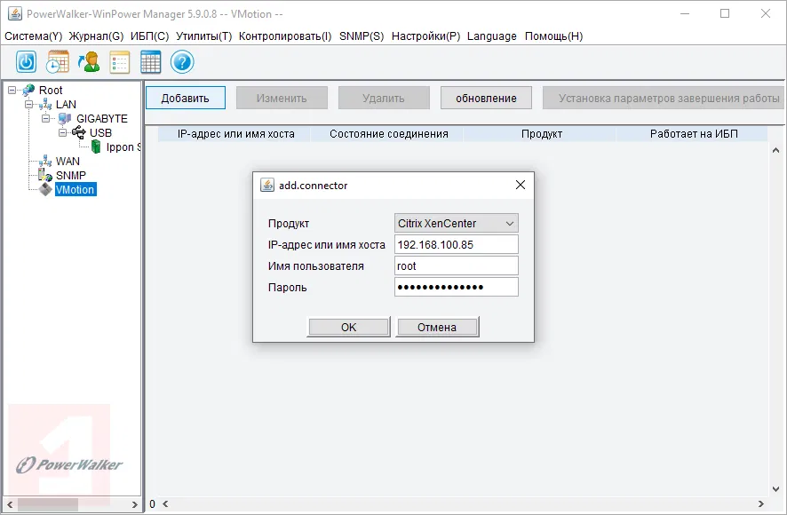
Task: Select the GIGABYTE tree label
Action: [x=102, y=119]
